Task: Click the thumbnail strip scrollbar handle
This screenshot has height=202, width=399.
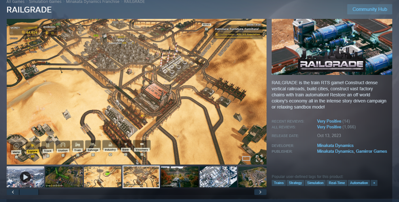Action: (x=29, y=192)
